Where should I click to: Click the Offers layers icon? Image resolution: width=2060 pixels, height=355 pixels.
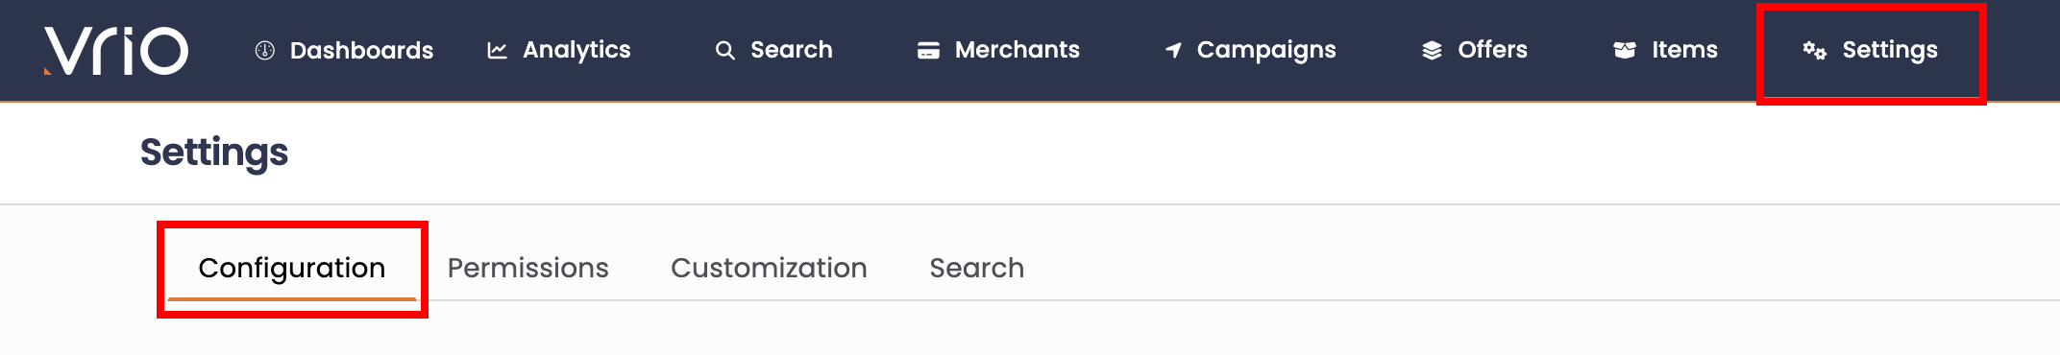(1432, 51)
